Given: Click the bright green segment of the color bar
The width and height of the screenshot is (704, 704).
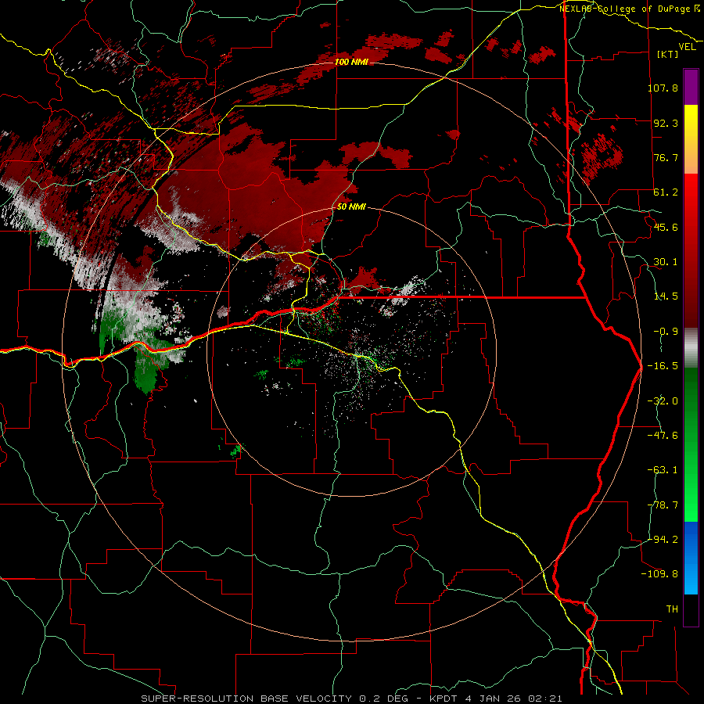Looking at the screenshot, I should click(691, 444).
